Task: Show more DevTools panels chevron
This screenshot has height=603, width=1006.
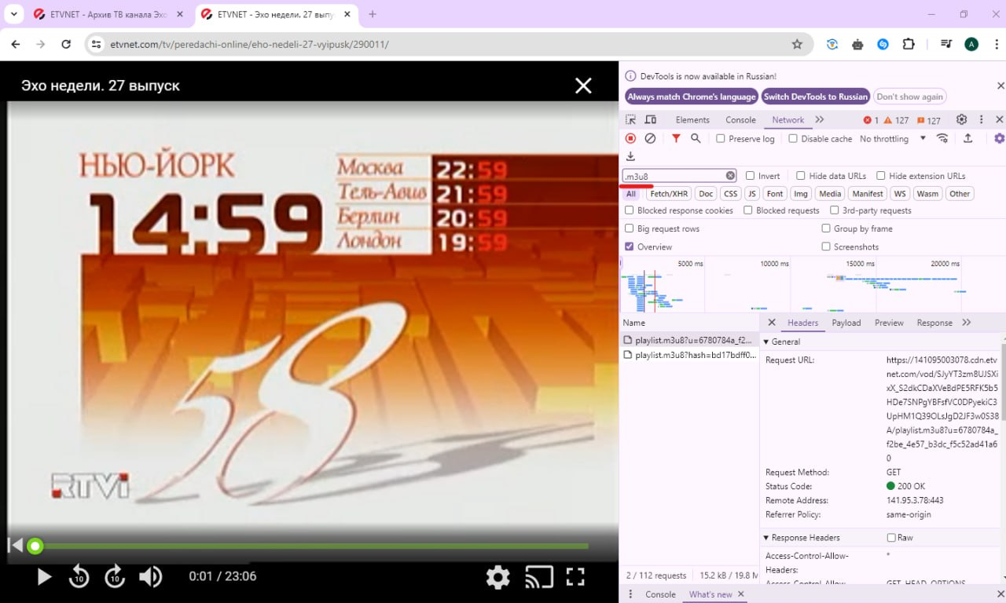Action: [820, 119]
